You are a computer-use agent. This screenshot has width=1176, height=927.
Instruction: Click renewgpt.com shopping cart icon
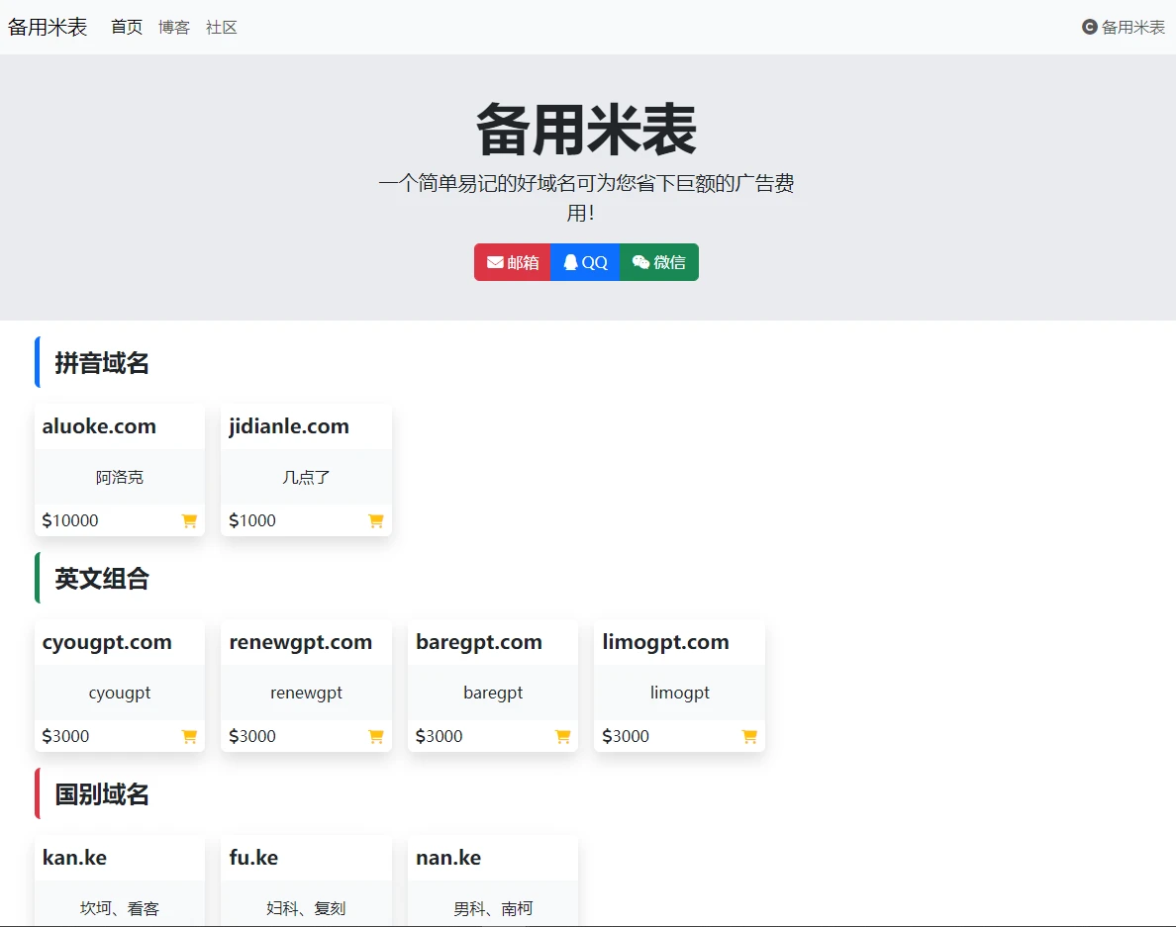tap(376, 736)
